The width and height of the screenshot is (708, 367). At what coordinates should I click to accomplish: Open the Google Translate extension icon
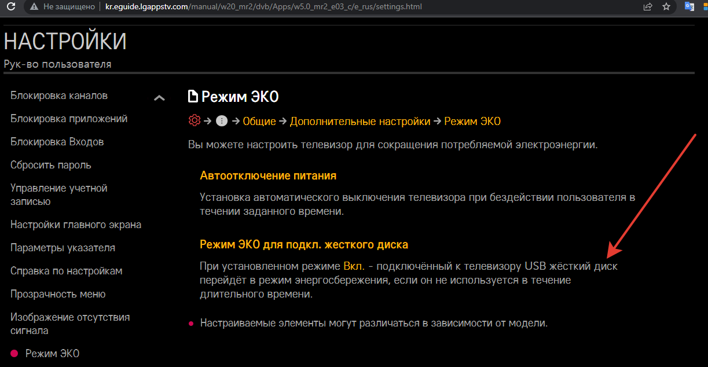(x=689, y=7)
